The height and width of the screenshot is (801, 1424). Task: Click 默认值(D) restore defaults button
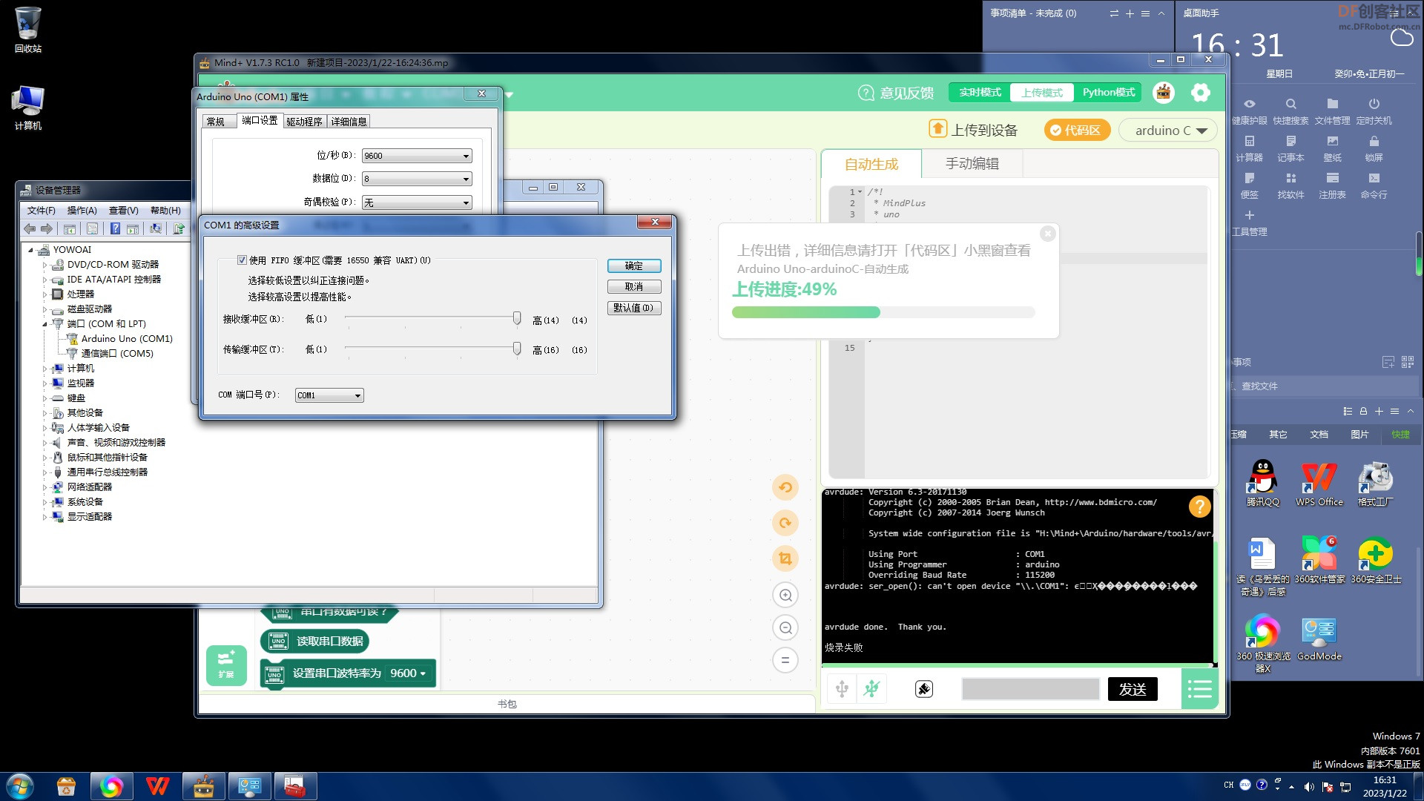click(x=634, y=308)
